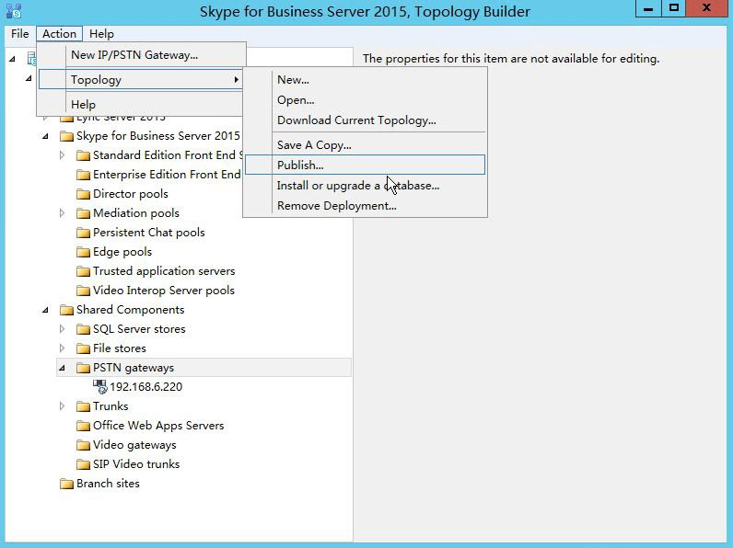Click the Director pools folder icon
The width and height of the screenshot is (733, 548).
[x=83, y=194]
